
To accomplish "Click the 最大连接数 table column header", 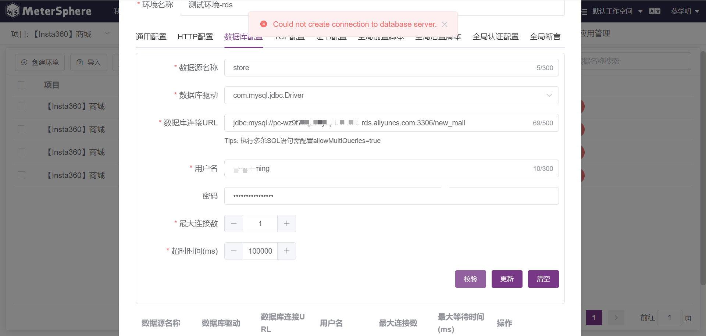I will click(398, 323).
